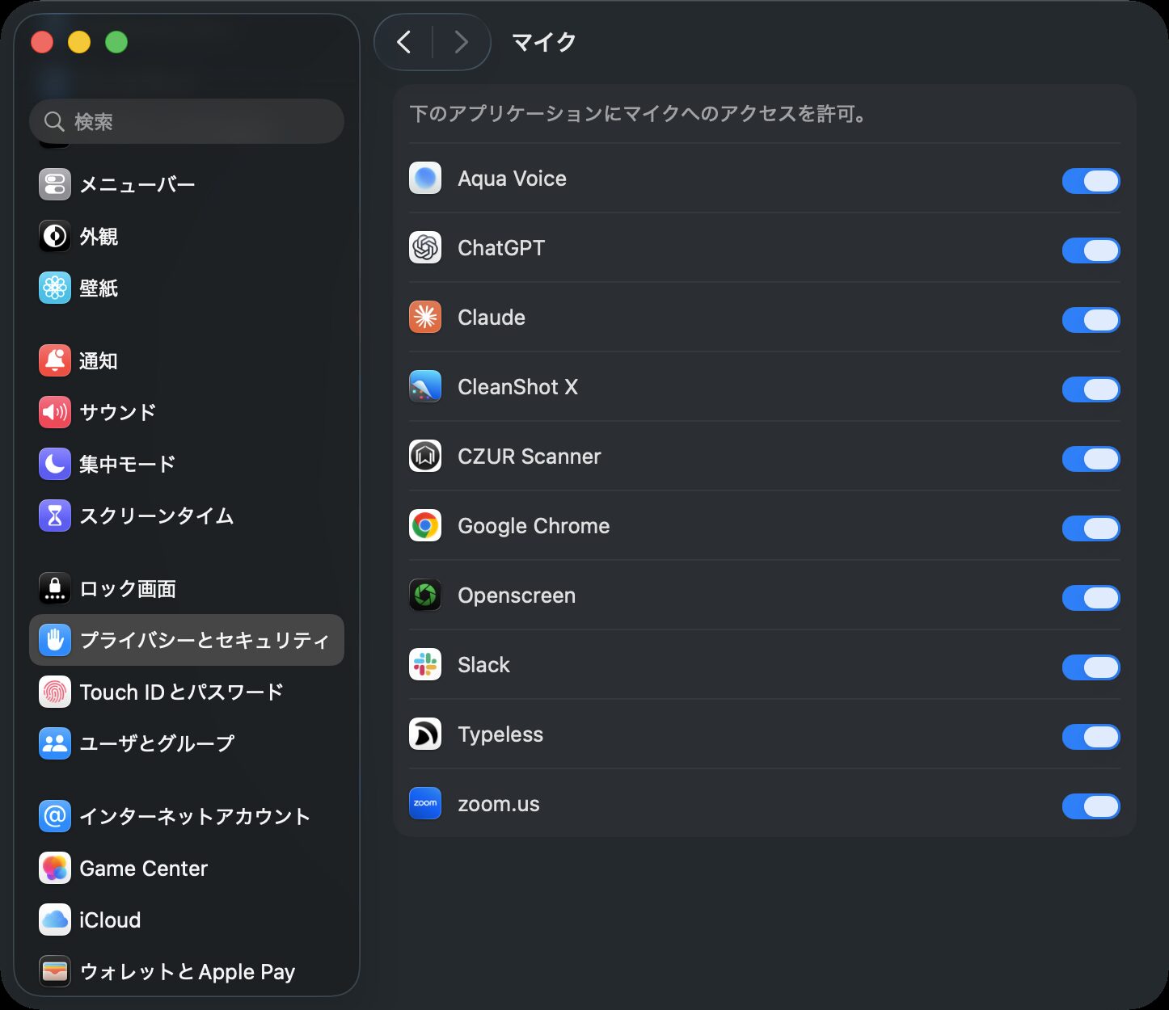Click the yellow minimize window button
Screen dimensions: 1169x1010
pos(79,42)
